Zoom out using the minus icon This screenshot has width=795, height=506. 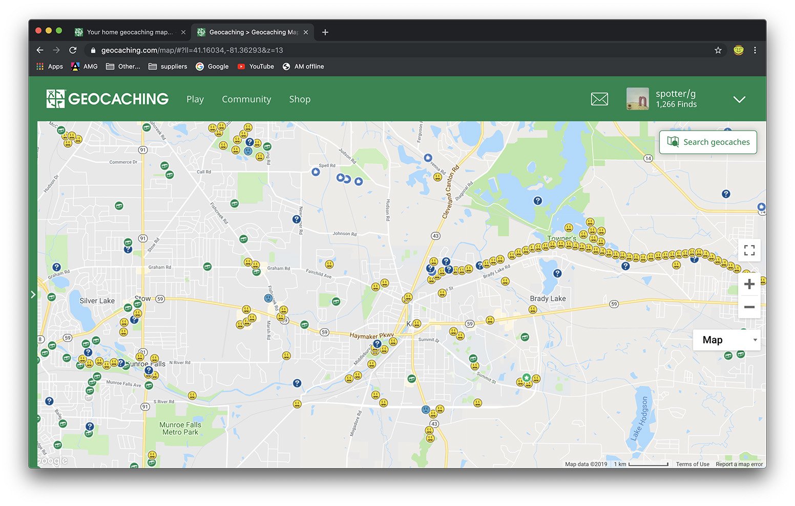pyautogui.click(x=749, y=307)
